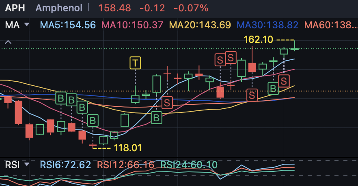Select the MA10:150.37 indicator label
The image size is (358, 186).
click(132, 25)
